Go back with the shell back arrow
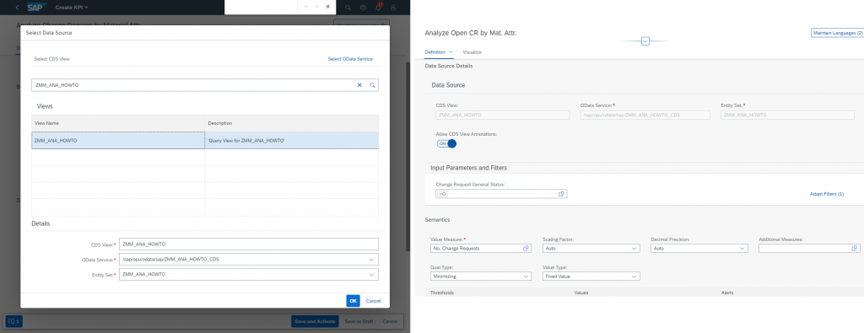The image size is (864, 333). point(17,8)
